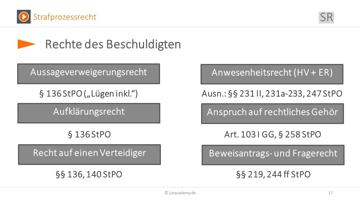The image size is (360, 202).
Task: Click the text §§ 219, 244 ff StPO
Action: click(x=273, y=175)
